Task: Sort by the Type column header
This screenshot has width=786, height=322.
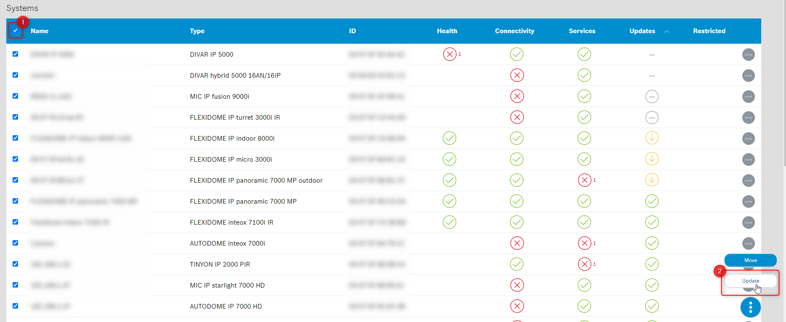Action: click(x=197, y=31)
